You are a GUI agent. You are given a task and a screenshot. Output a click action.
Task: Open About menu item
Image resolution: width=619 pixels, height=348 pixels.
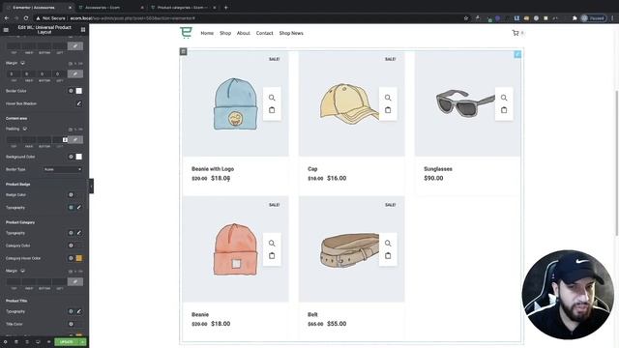(x=243, y=33)
